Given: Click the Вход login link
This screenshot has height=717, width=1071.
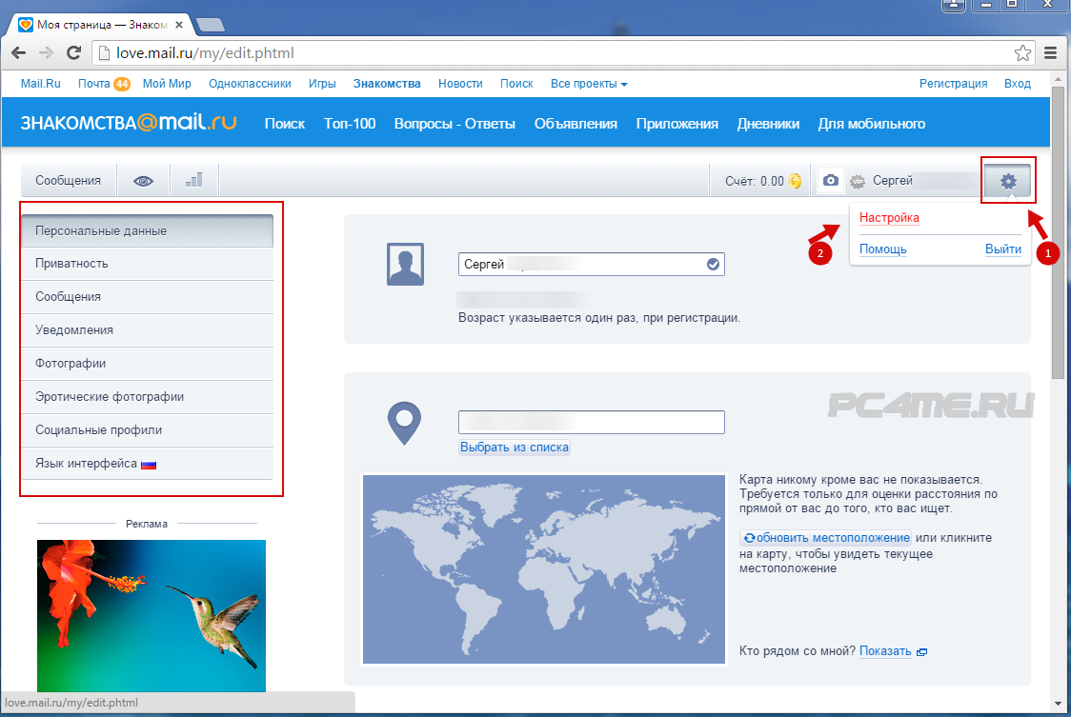Looking at the screenshot, I should [1017, 83].
